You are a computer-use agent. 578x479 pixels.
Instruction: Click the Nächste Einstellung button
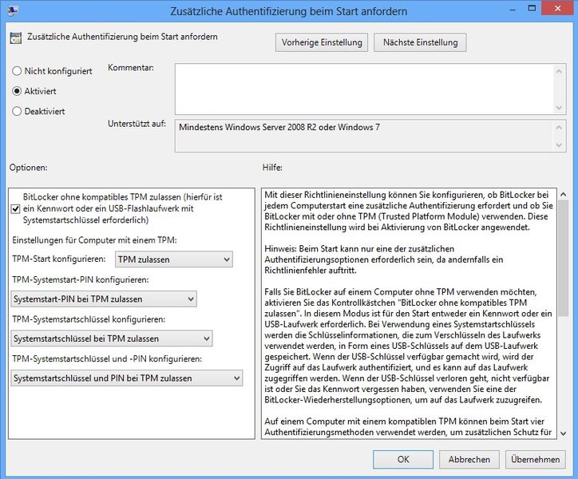click(420, 42)
